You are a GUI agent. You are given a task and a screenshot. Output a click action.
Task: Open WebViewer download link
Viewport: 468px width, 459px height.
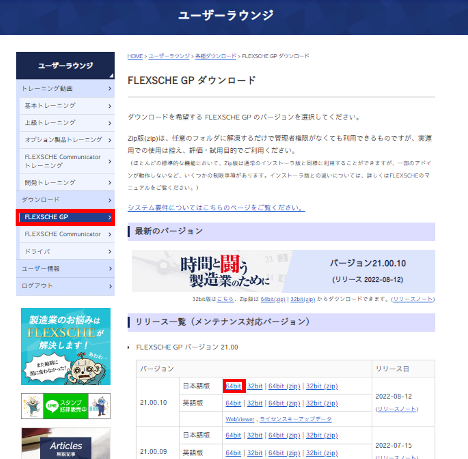coord(240,419)
